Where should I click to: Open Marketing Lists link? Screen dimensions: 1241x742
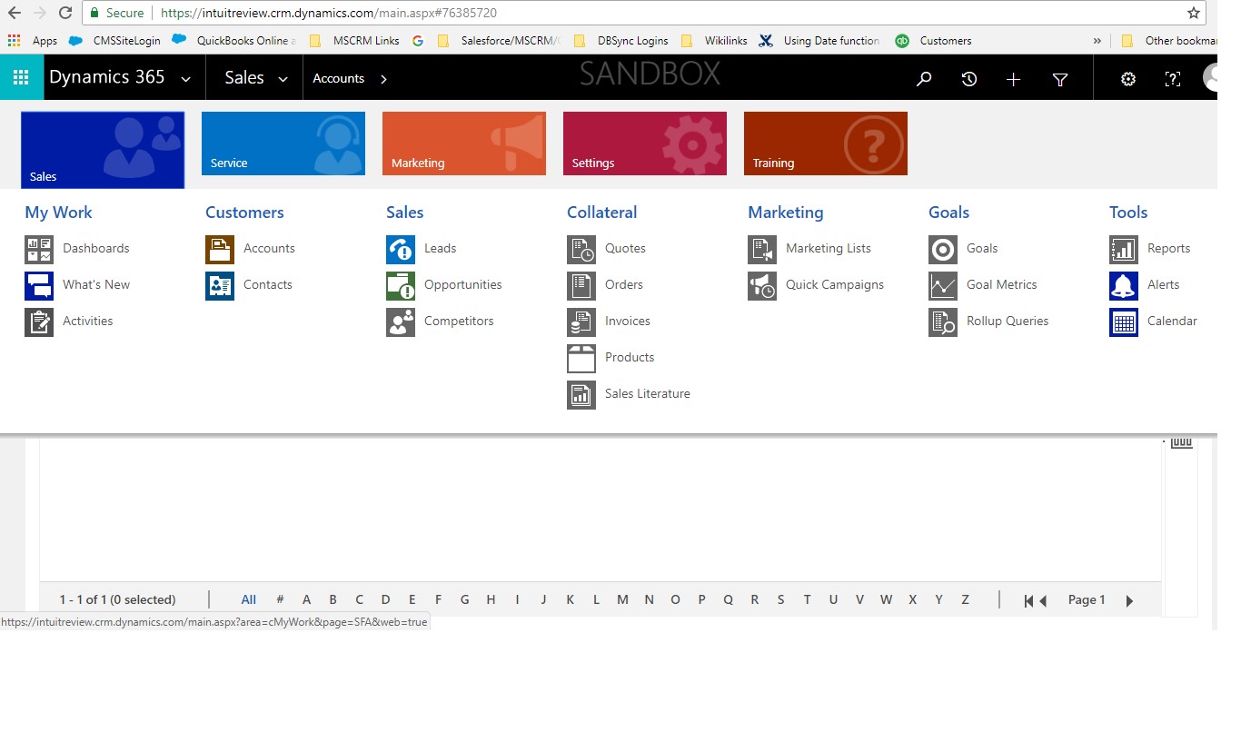click(828, 248)
